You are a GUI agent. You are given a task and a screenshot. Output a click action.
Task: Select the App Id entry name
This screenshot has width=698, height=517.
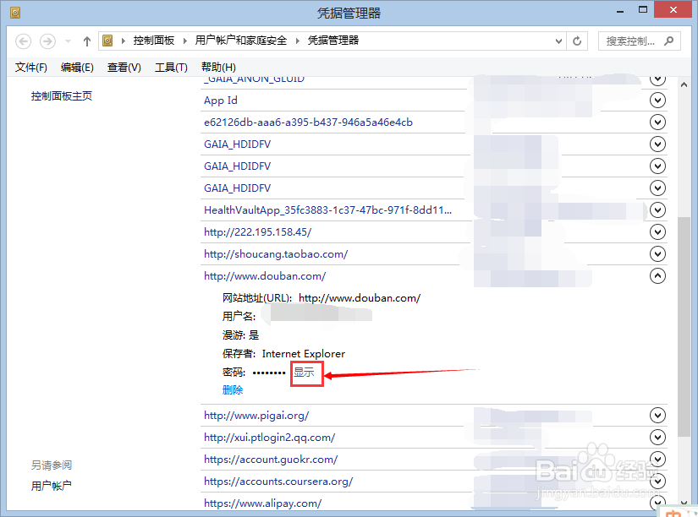click(x=221, y=101)
